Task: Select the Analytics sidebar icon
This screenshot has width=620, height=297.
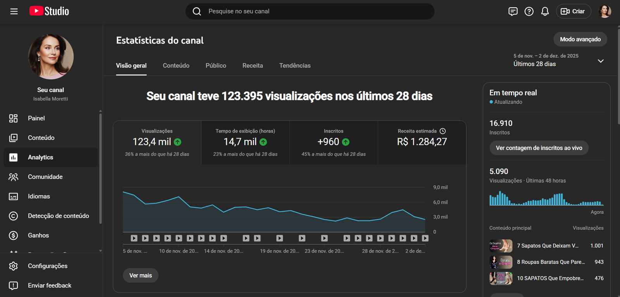Action: [x=13, y=157]
